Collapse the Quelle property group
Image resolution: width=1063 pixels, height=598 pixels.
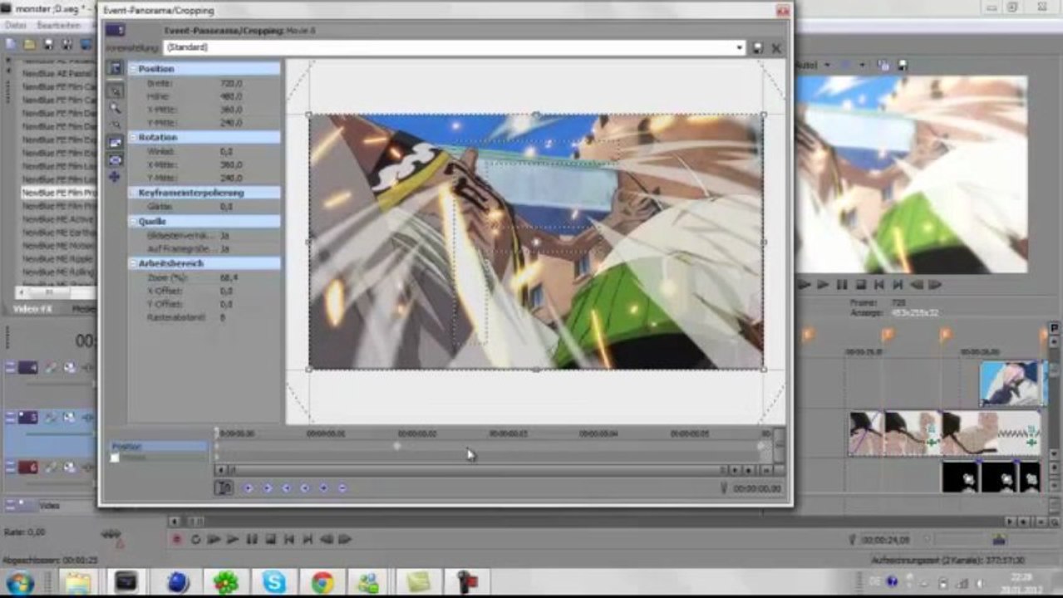click(x=132, y=222)
